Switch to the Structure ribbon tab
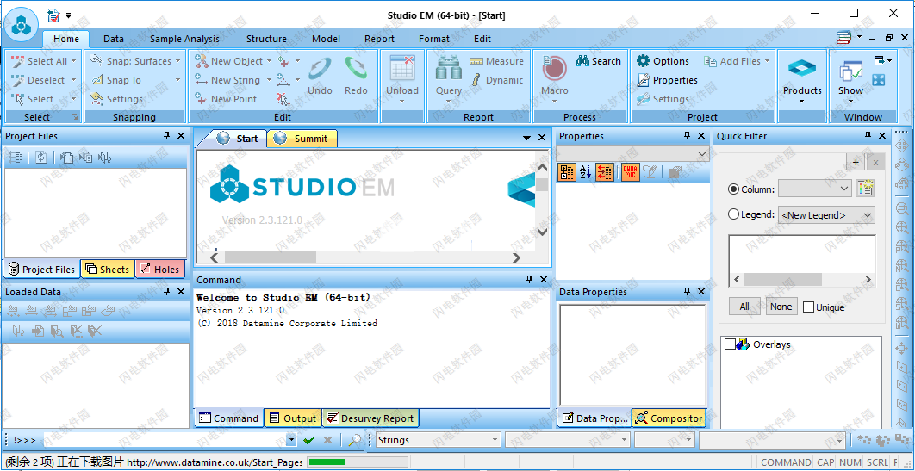The width and height of the screenshot is (915, 471). (266, 39)
